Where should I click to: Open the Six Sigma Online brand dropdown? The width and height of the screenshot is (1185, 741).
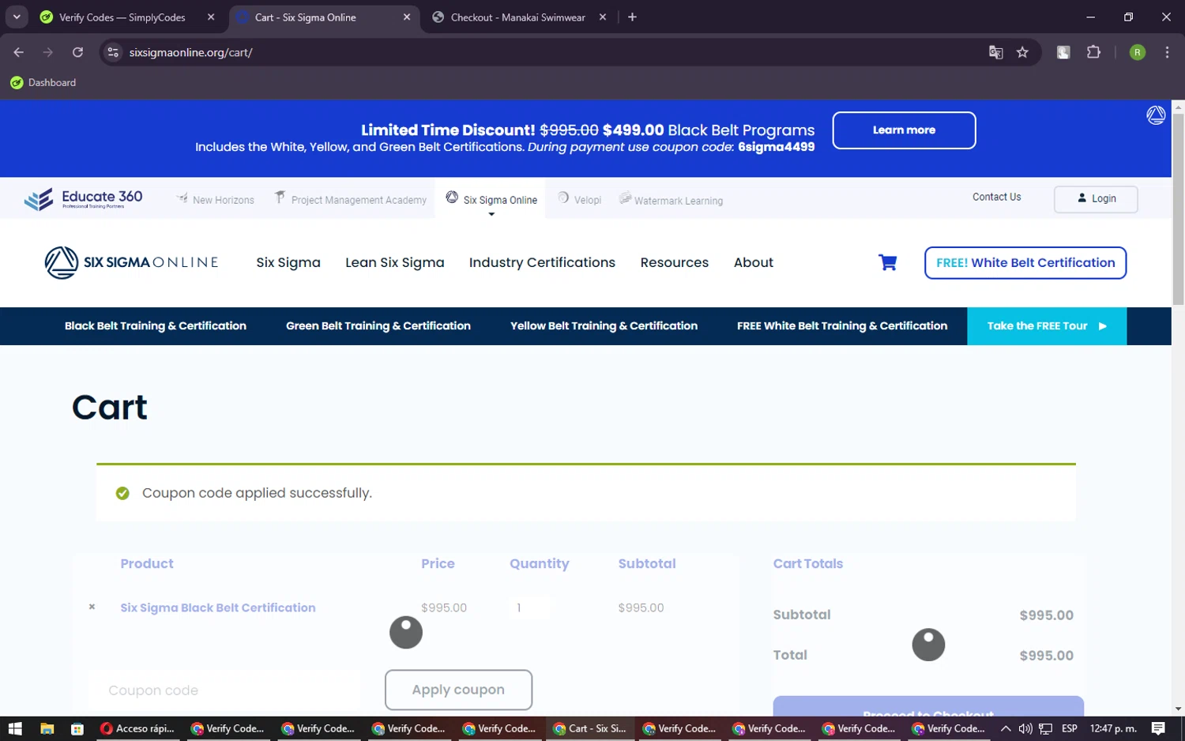click(491, 200)
